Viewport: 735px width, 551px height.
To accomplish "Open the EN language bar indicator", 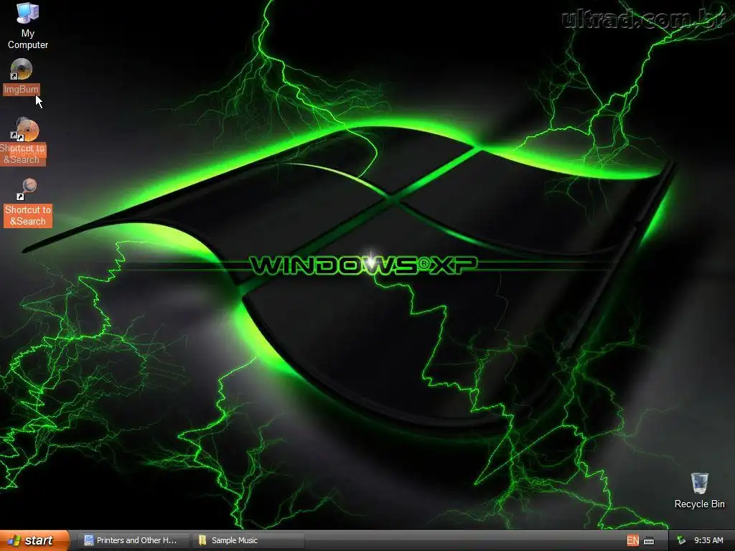I will 632,540.
